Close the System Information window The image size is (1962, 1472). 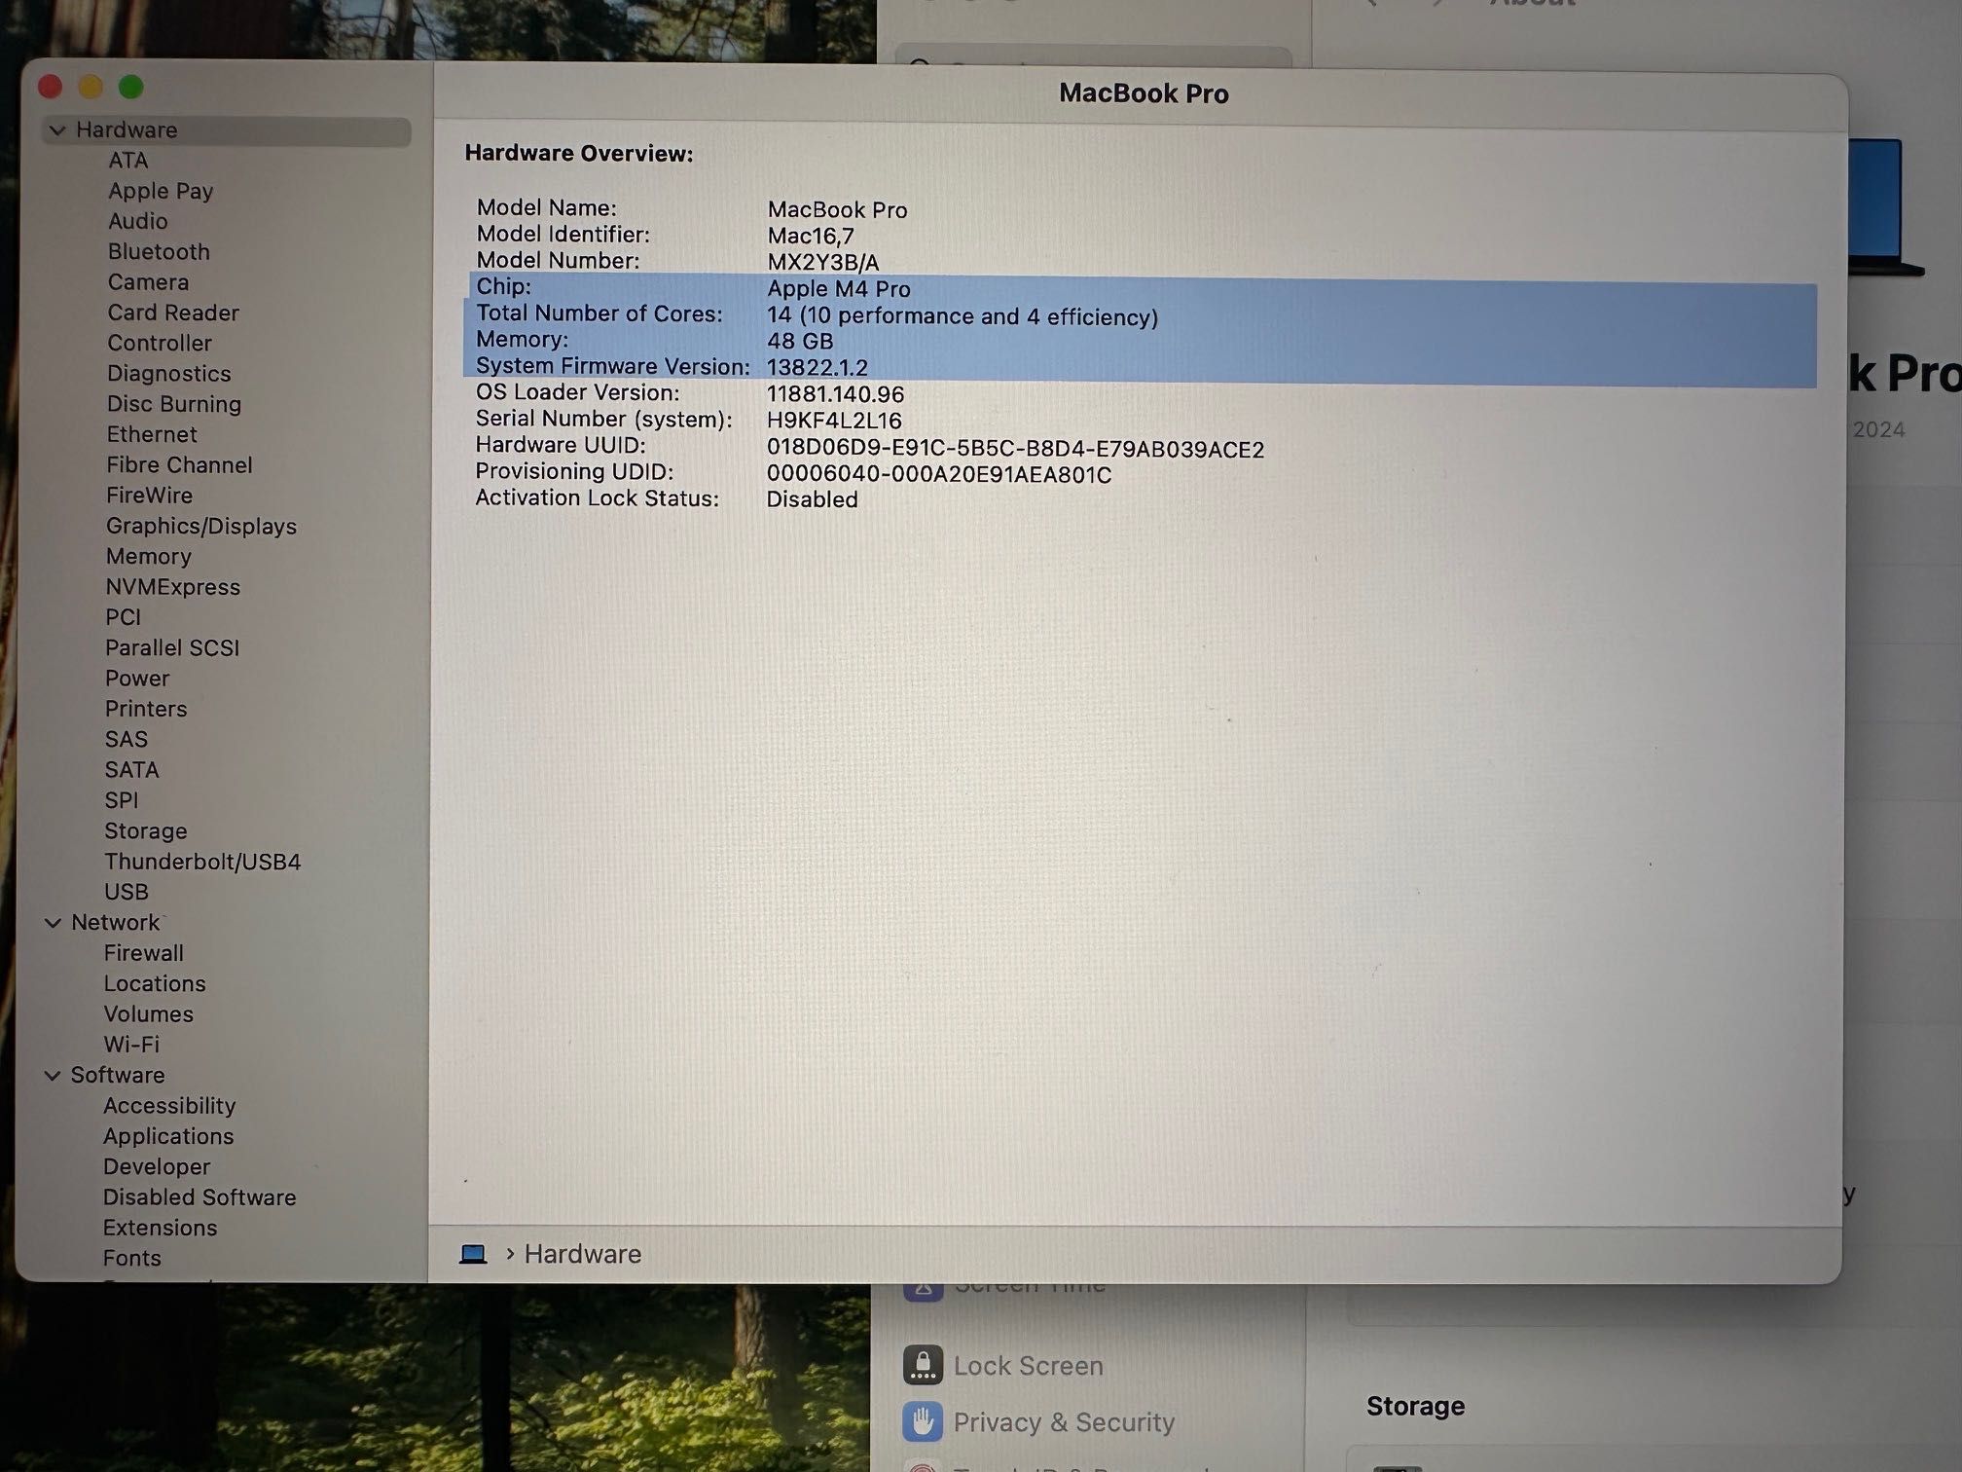tap(51, 88)
